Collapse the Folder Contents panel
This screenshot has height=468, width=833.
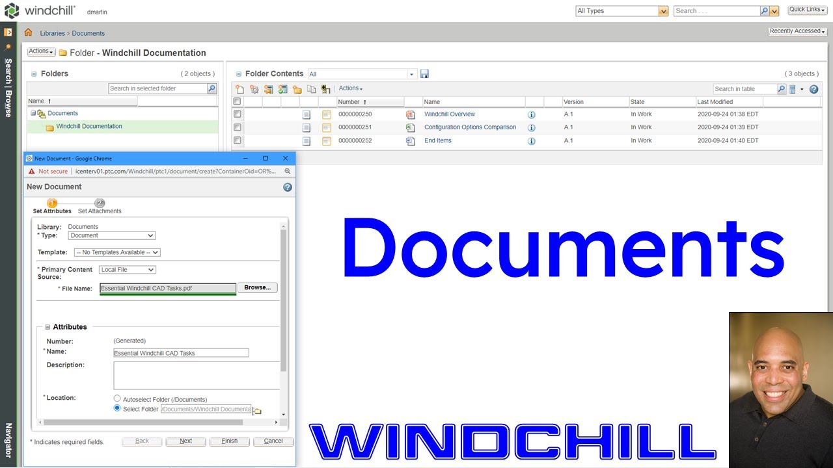coord(238,74)
